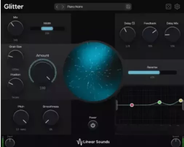
Task: Click the Smoothness label text
Action: 51,106
